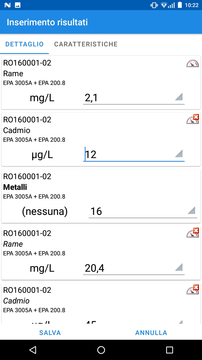
Task: Switch to the CARATTERISTICHE tab
Action: coord(86,44)
